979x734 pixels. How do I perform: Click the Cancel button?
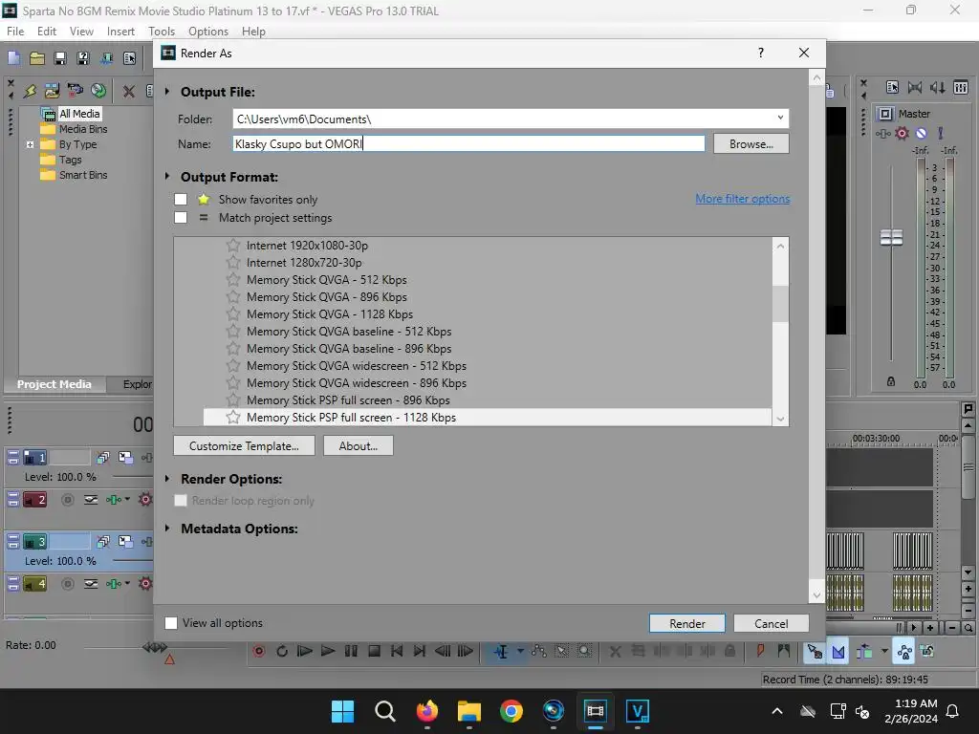772,623
